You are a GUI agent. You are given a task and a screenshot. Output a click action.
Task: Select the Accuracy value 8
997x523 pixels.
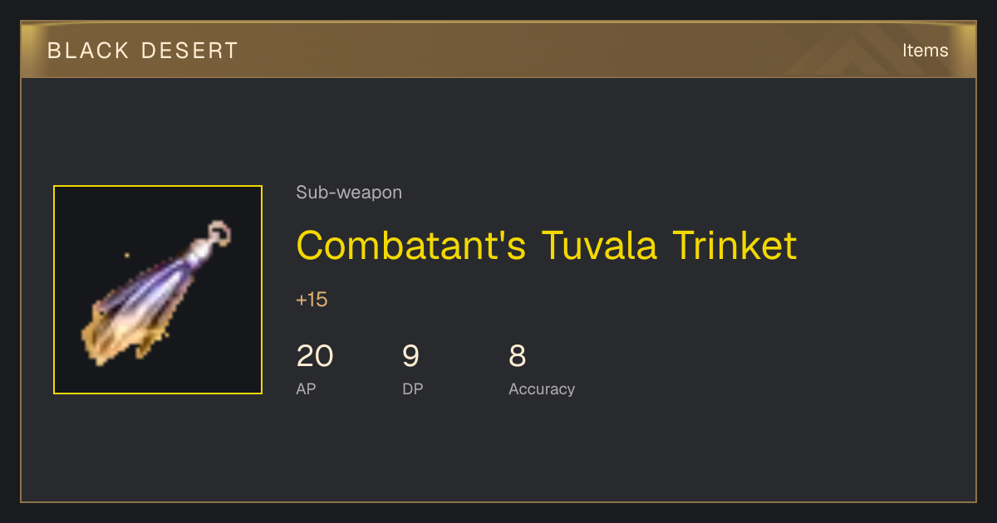pyautogui.click(x=517, y=356)
